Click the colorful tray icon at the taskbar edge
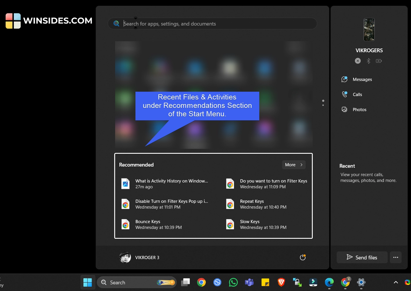411x291 pixels. point(408,282)
